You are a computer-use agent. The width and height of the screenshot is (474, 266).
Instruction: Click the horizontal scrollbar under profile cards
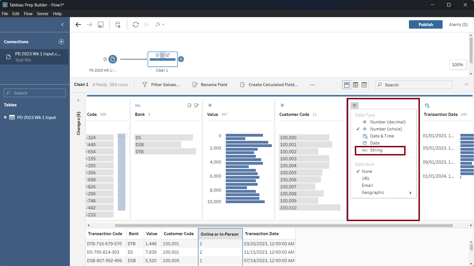283,225
